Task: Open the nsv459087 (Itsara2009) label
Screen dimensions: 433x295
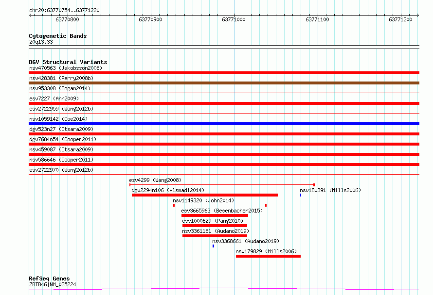Action: [x=61, y=149]
